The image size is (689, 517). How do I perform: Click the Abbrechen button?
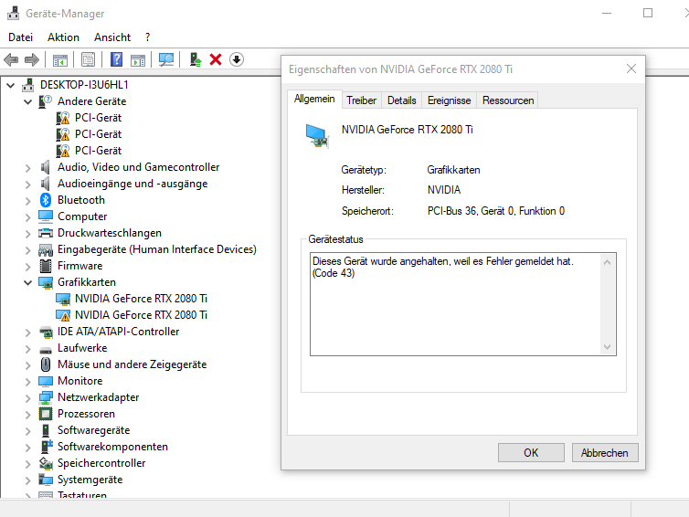click(605, 452)
